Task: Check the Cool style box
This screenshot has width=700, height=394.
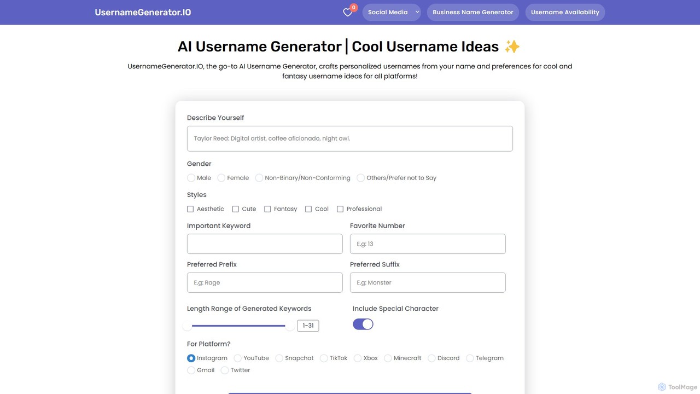Action: (308, 209)
